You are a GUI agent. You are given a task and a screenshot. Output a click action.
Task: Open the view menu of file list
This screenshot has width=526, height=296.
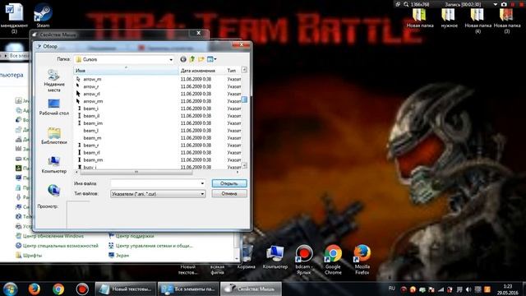point(211,59)
